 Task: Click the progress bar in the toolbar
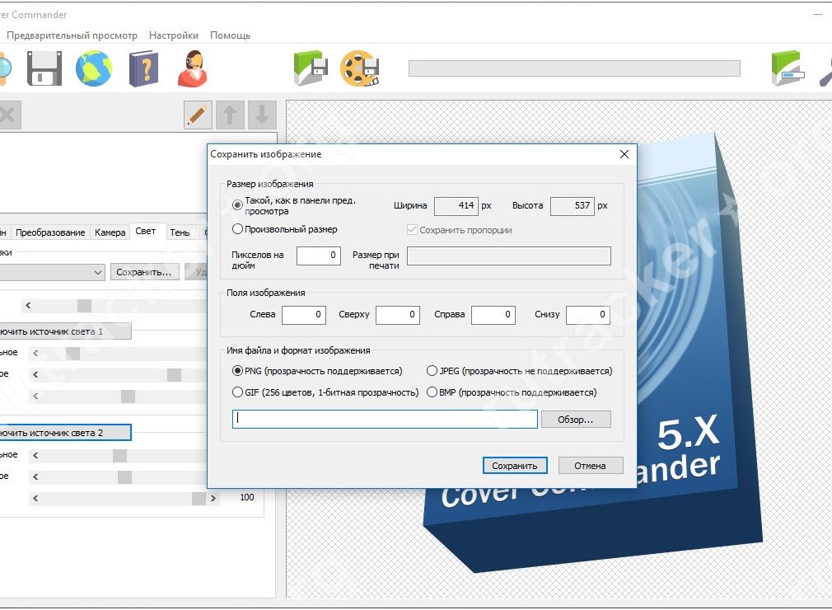pyautogui.click(x=574, y=68)
